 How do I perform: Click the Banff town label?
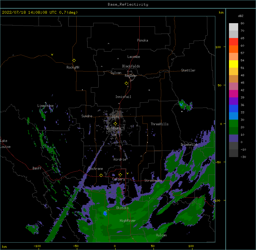pyautogui.click(x=37, y=168)
